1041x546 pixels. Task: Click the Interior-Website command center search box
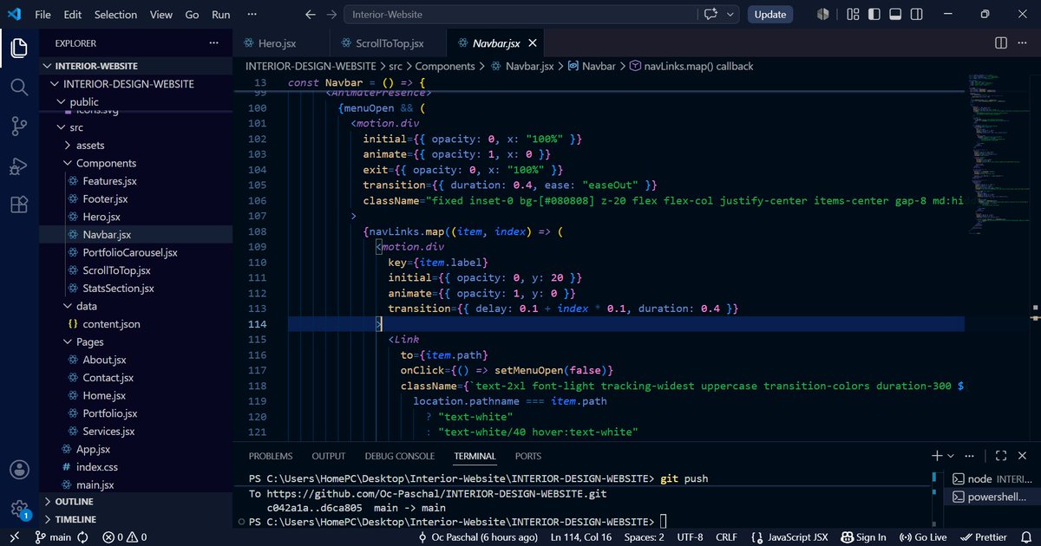coord(520,15)
